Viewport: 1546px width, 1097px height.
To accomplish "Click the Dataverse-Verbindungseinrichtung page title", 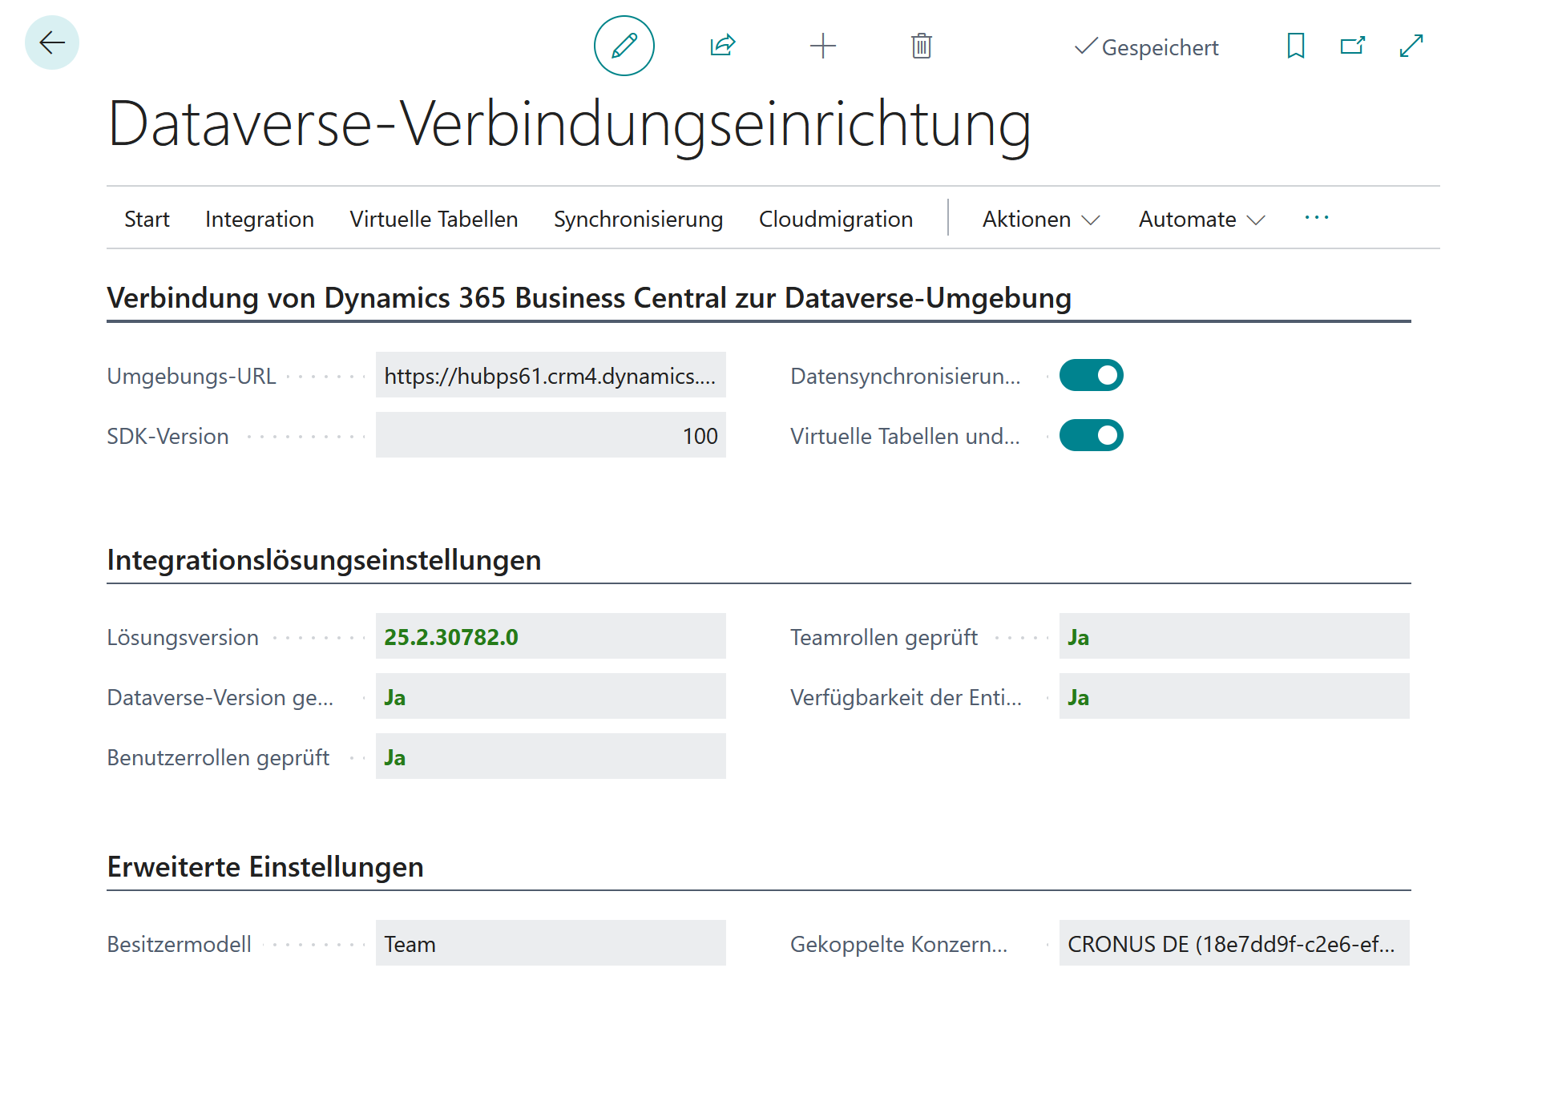I will 569,124.
